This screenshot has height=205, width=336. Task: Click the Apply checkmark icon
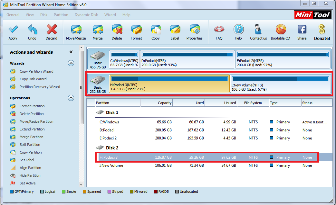(13, 30)
